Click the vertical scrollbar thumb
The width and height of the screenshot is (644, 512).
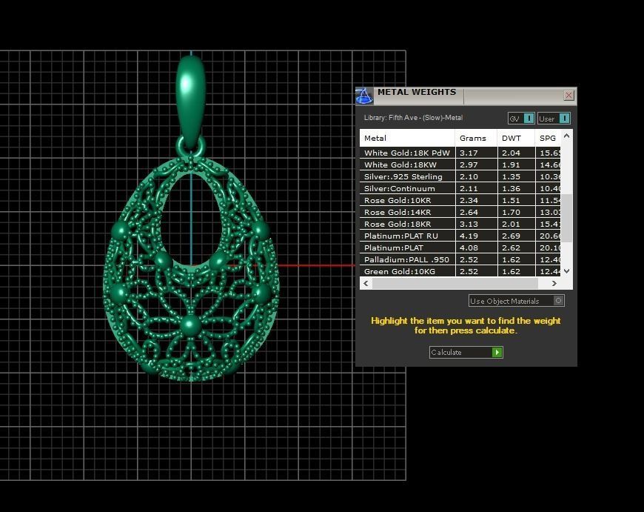point(567,218)
